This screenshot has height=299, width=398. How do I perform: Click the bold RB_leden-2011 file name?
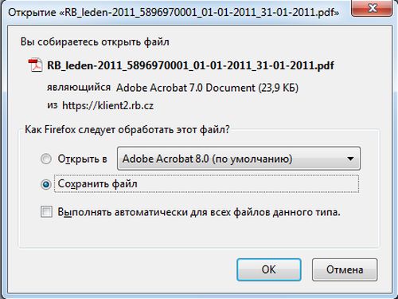click(190, 65)
